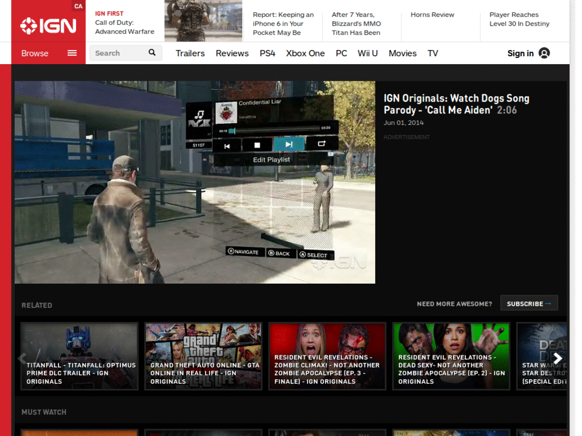Image resolution: width=582 pixels, height=436 pixels.
Task: Click the search magnifier icon
Action: pyautogui.click(x=152, y=53)
